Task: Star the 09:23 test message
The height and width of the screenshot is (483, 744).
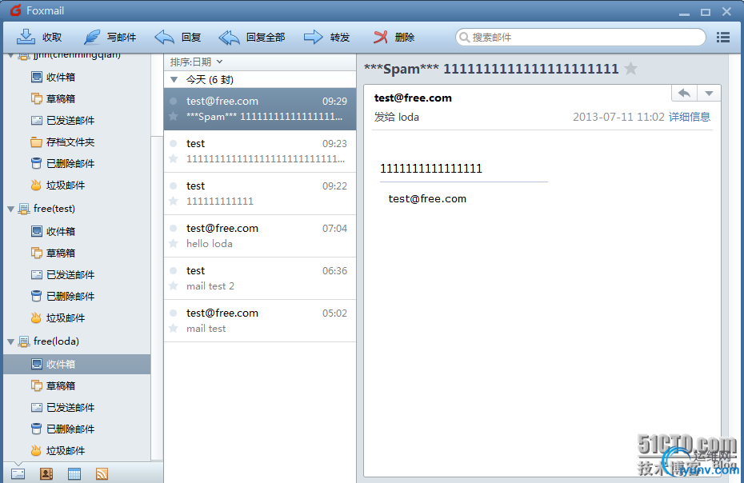Action: [x=174, y=158]
